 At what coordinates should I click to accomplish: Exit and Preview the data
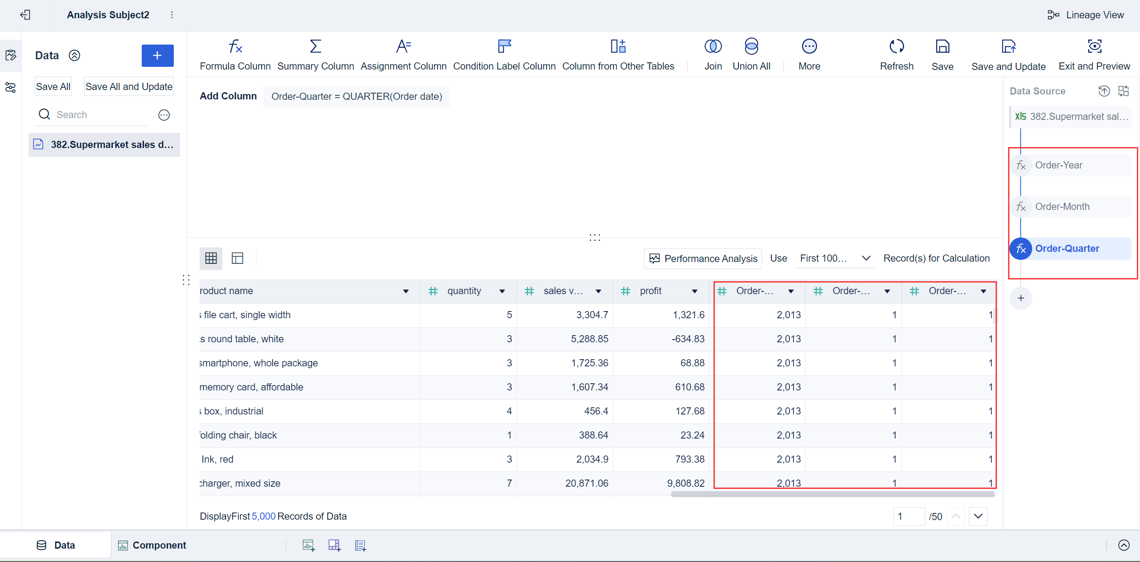[x=1094, y=55]
